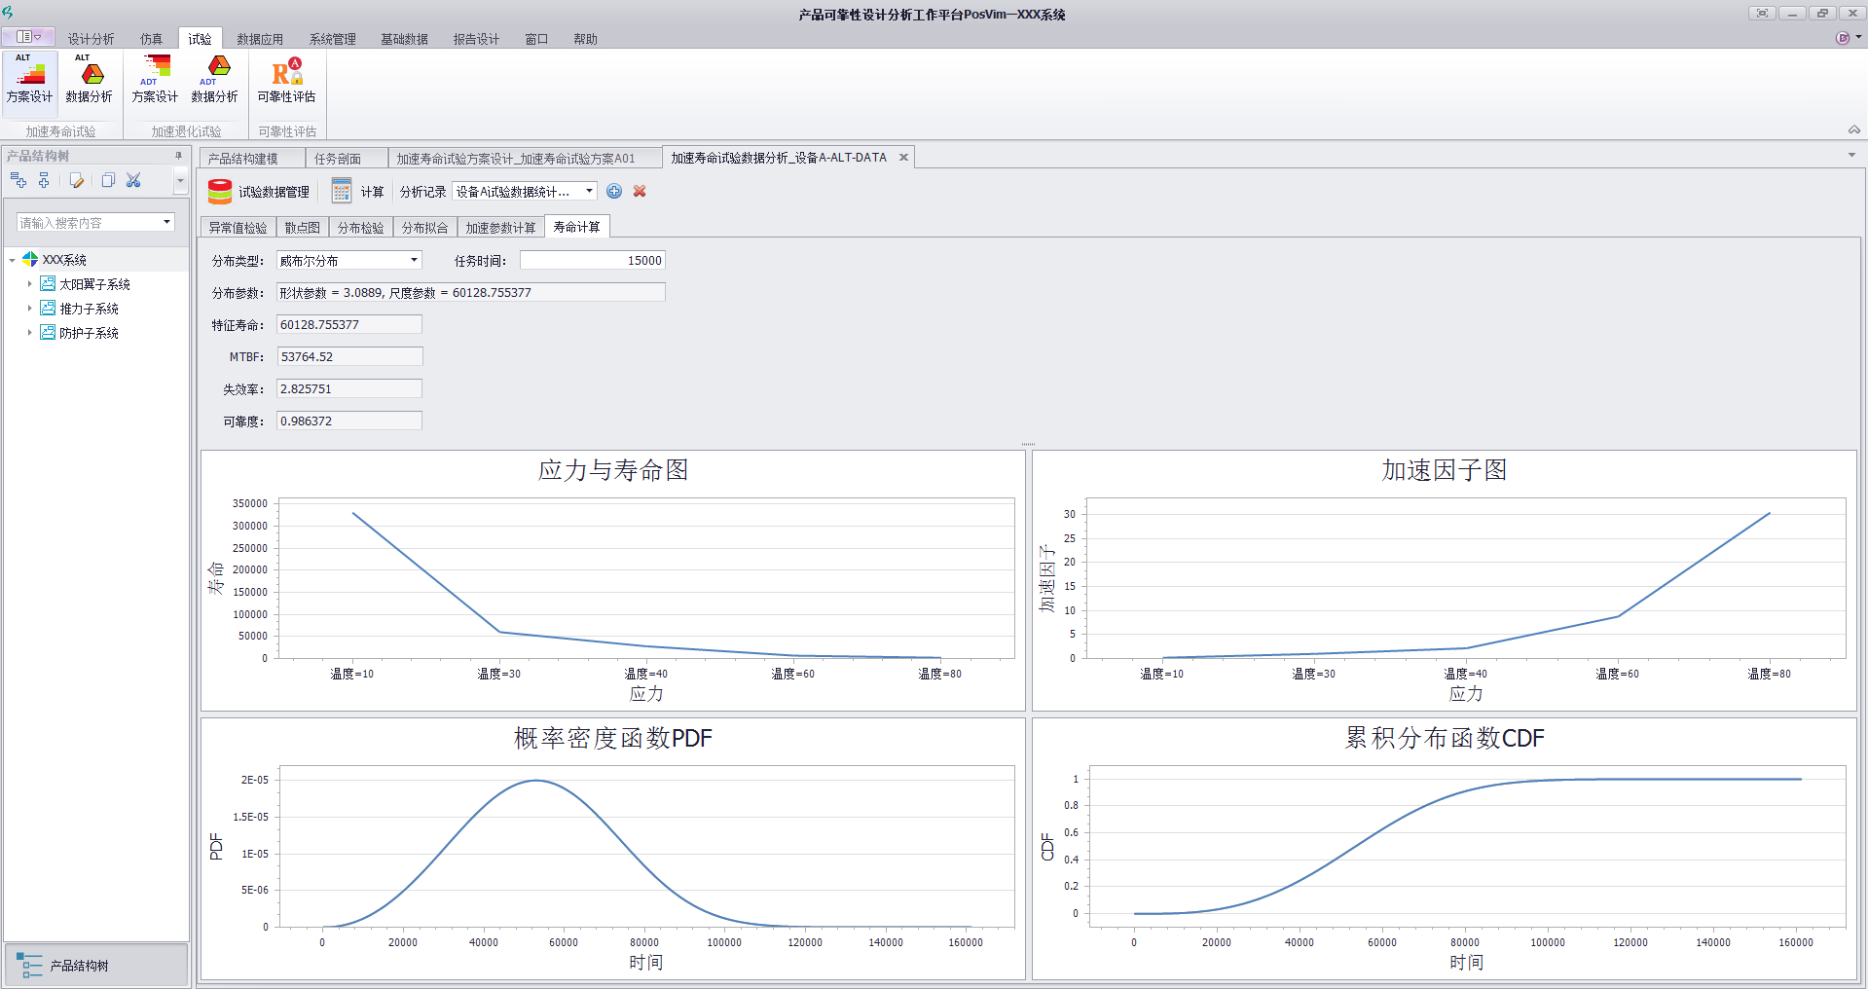Open ALT 数据分析 in the ribbon
This screenshot has height=989, width=1868.
point(89,78)
